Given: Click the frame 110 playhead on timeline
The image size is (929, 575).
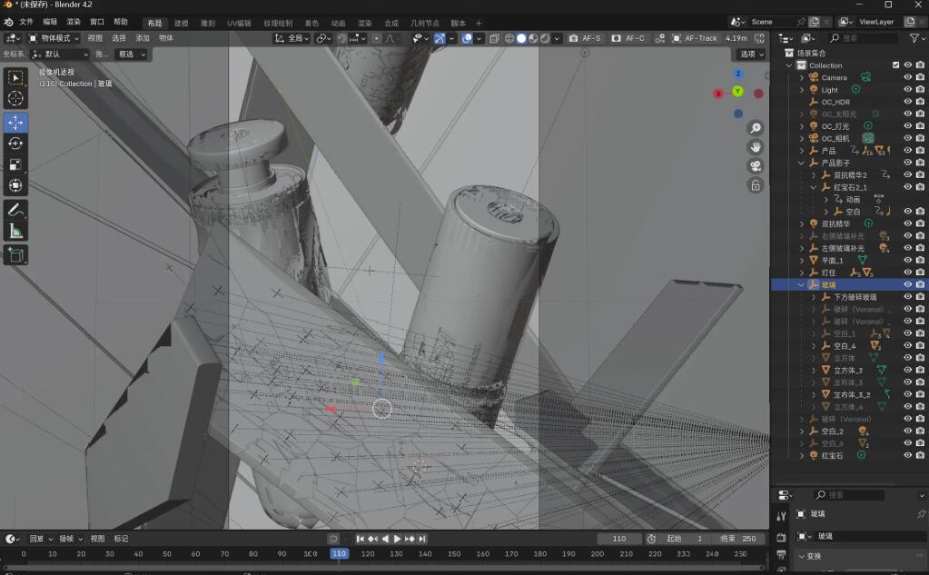Looking at the screenshot, I should click(339, 553).
